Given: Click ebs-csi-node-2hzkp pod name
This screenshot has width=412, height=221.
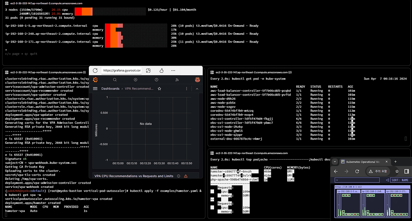Looking at the screenshot, I should (227, 127).
